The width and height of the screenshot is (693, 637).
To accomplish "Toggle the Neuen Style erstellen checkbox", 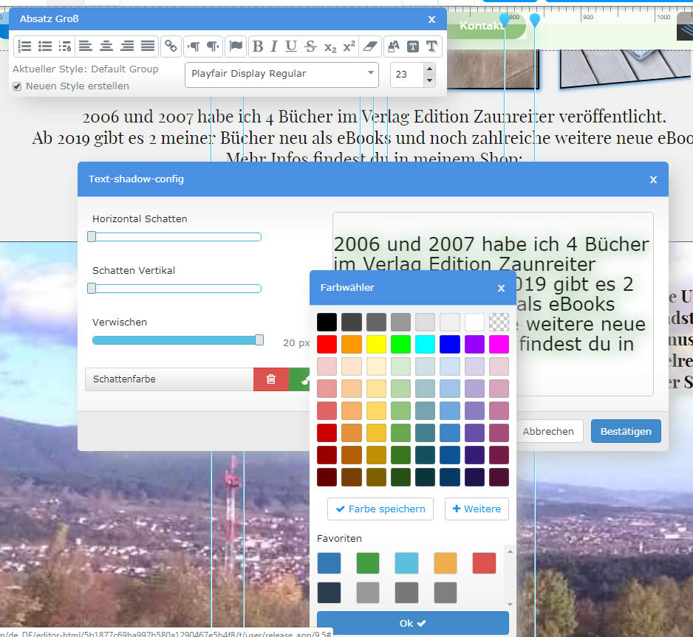I will 17,86.
